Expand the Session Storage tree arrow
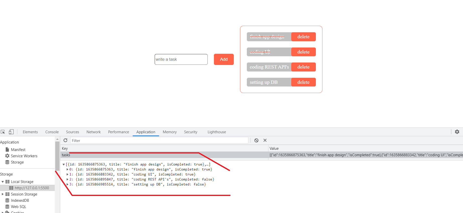The height and width of the screenshot is (213, 463). (3, 194)
